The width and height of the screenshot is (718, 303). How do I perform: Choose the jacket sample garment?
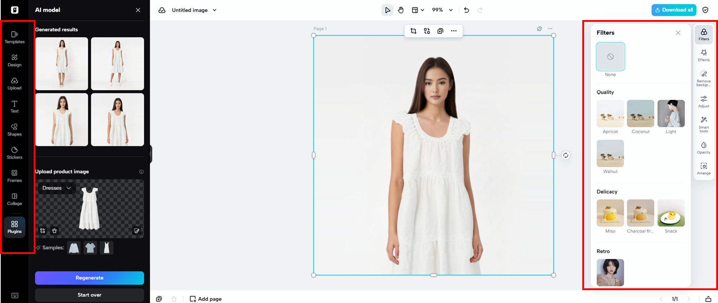(74, 248)
